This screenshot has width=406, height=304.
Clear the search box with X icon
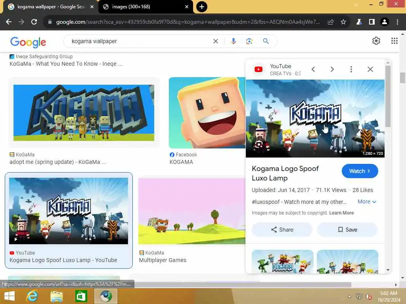click(x=215, y=41)
